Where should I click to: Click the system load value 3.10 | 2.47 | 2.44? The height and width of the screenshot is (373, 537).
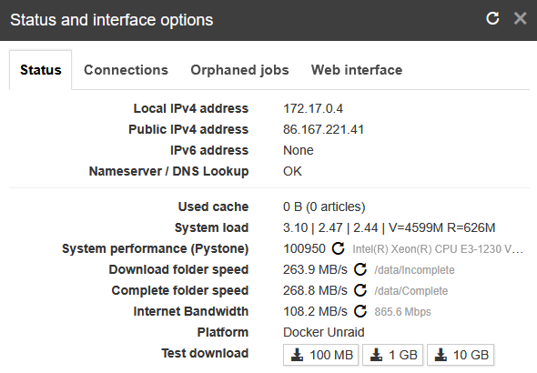[330, 227]
